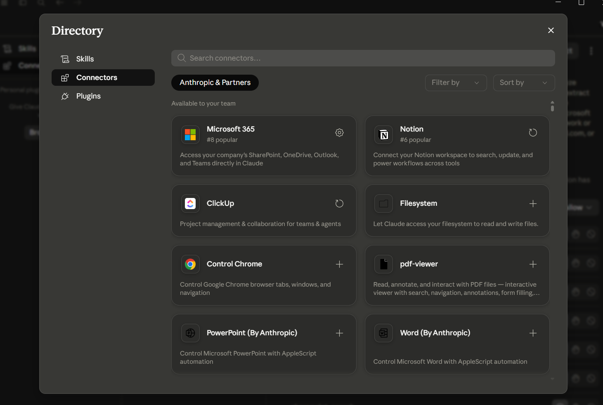The height and width of the screenshot is (405, 603).
Task: Select the Connectors section
Action: pos(103,78)
